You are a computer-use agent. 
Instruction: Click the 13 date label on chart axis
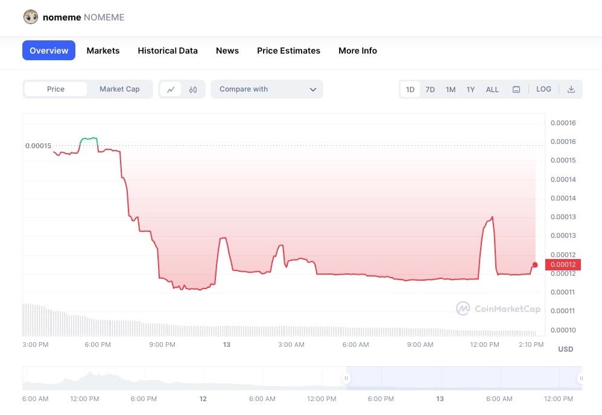pyautogui.click(x=227, y=345)
